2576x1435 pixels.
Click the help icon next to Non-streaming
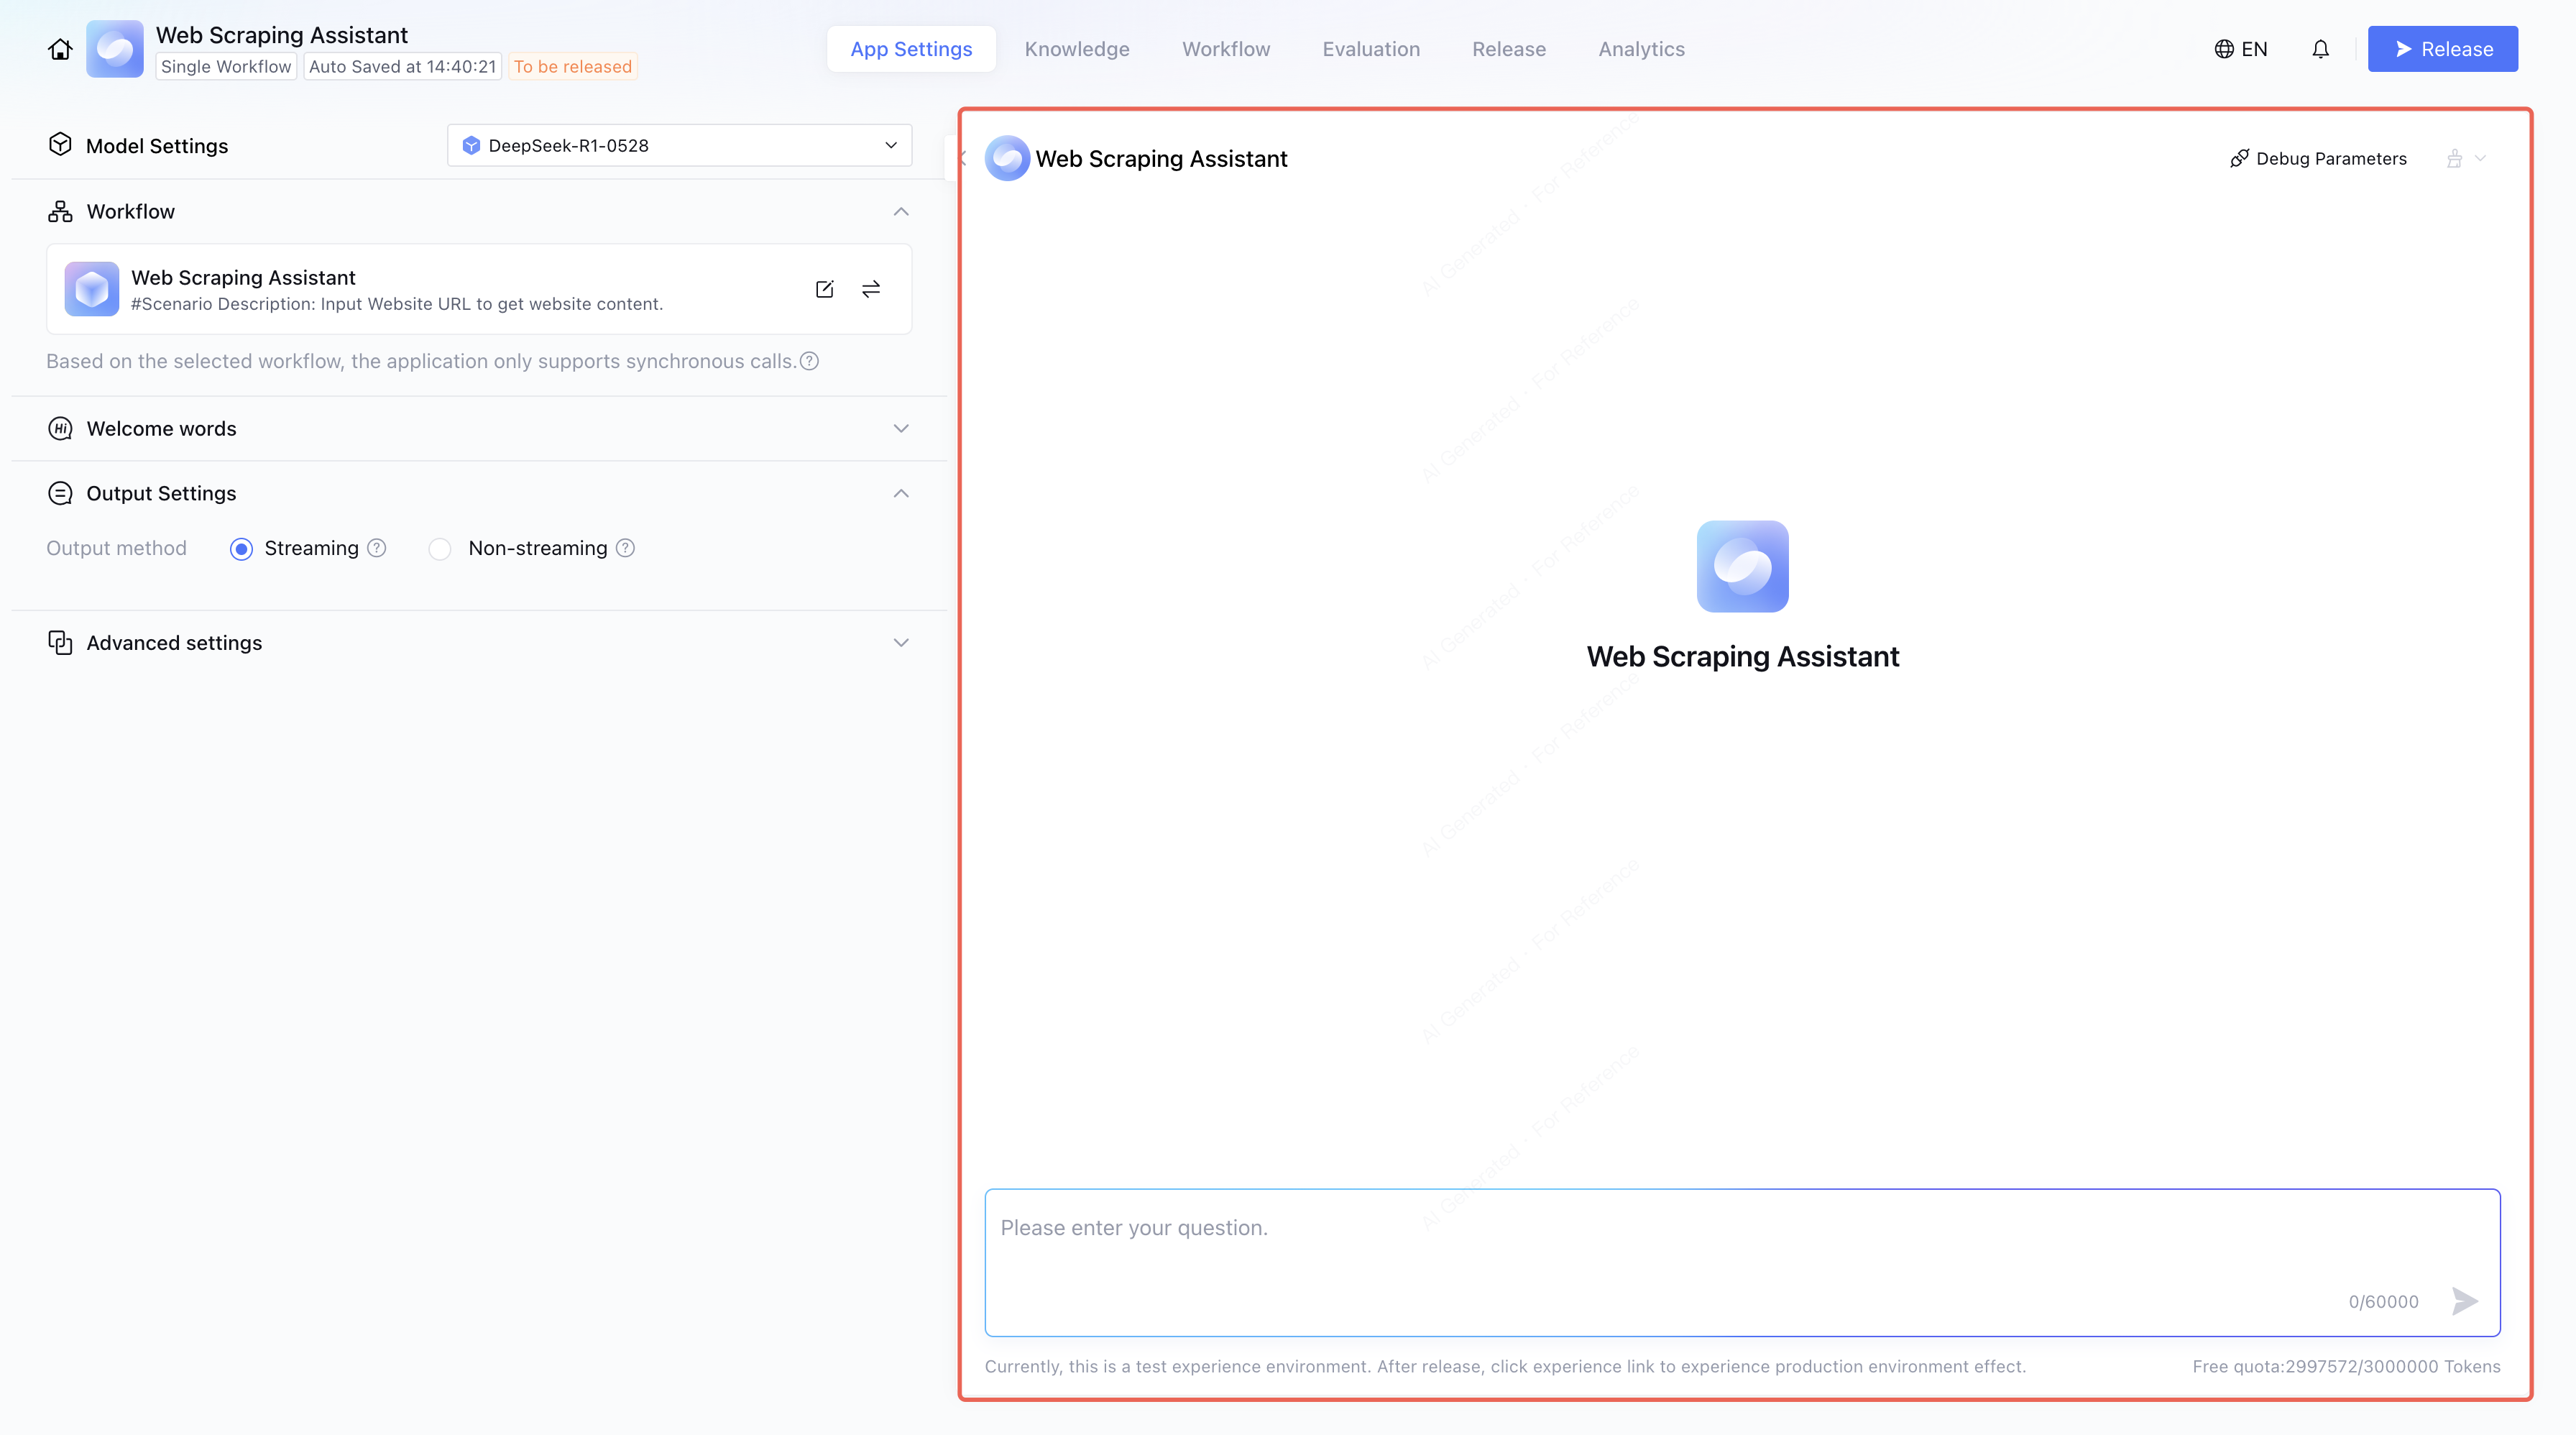point(626,548)
